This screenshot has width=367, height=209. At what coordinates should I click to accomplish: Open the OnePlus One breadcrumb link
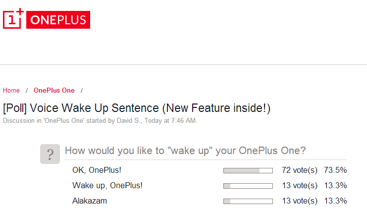click(x=54, y=90)
